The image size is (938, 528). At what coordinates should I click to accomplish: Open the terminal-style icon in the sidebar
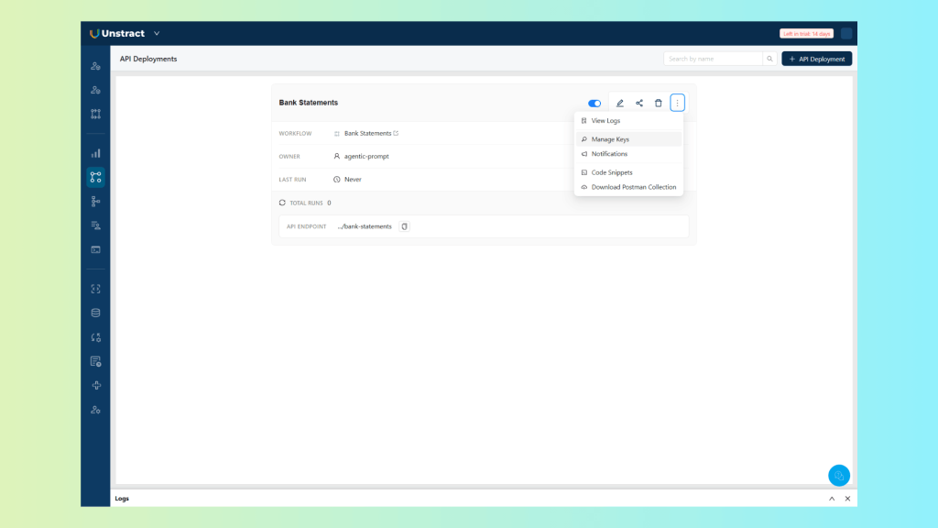coord(95,249)
